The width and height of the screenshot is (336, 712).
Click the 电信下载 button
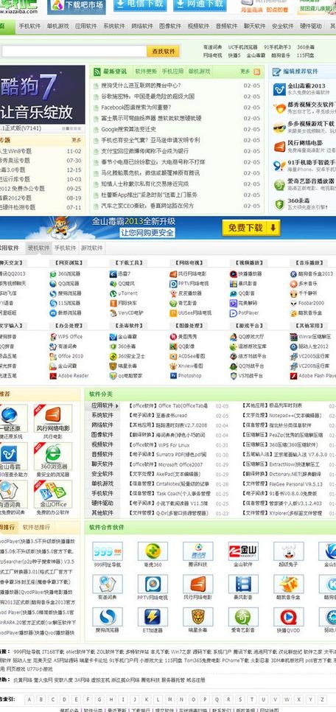140,5
